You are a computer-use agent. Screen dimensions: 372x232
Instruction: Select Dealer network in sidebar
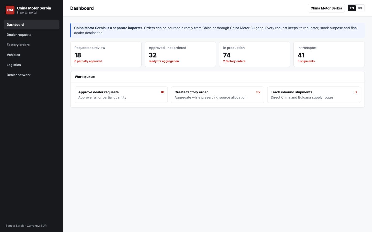point(32,75)
